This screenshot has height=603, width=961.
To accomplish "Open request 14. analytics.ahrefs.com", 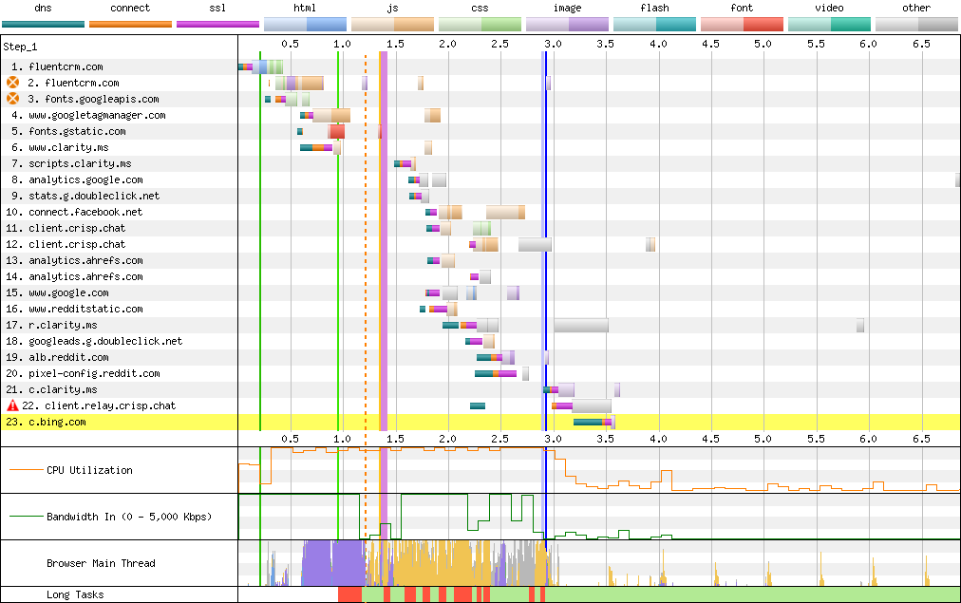I will [74, 276].
